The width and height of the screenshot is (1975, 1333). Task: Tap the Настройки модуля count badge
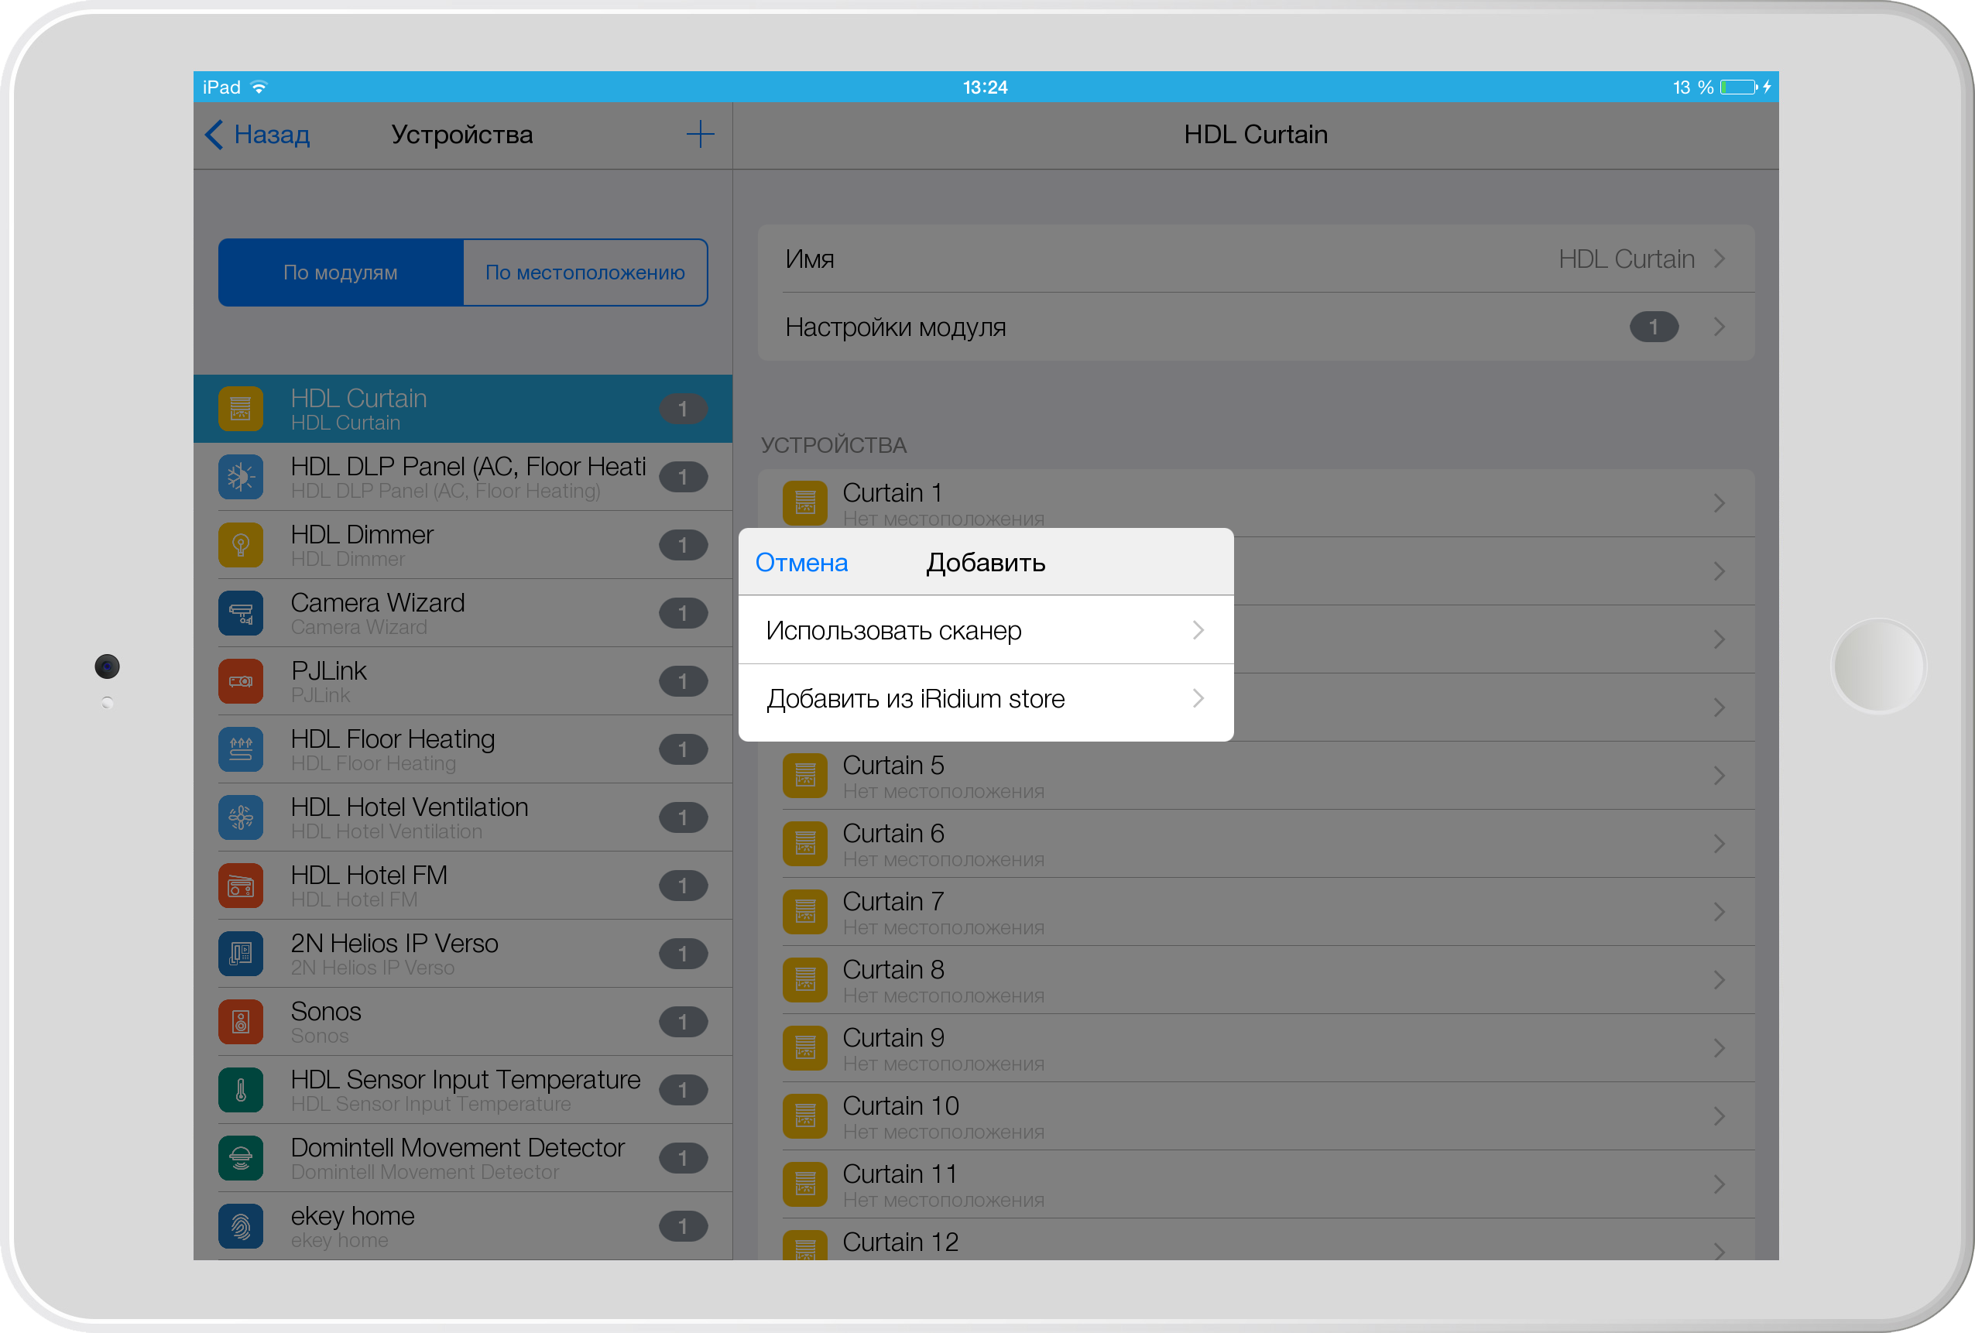tap(1654, 327)
